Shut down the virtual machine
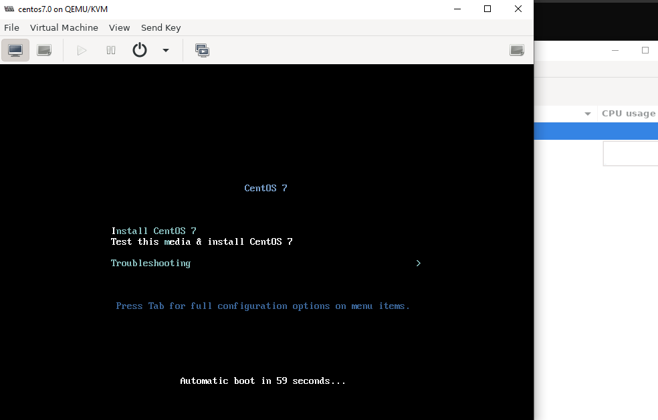This screenshot has width=658, height=420. click(140, 50)
